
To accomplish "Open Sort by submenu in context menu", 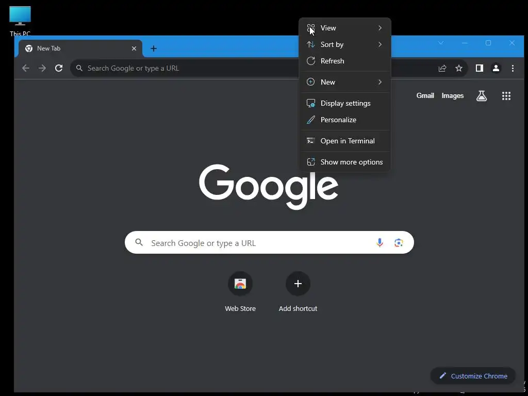I will coord(345,44).
